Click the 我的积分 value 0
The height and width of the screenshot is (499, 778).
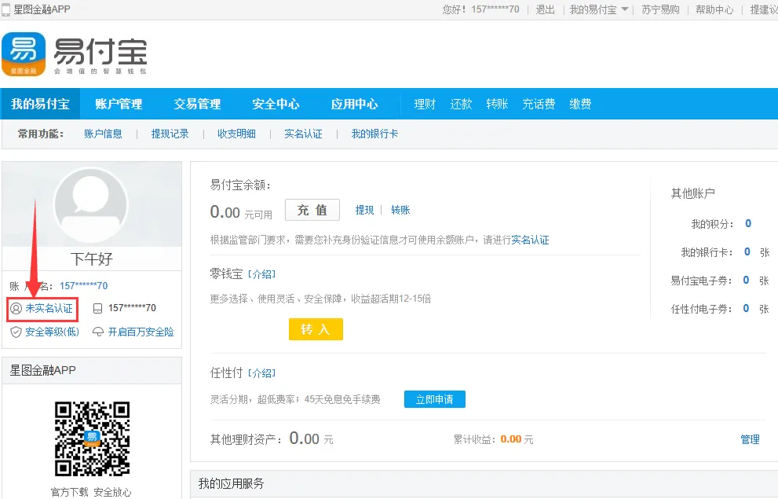tap(748, 223)
